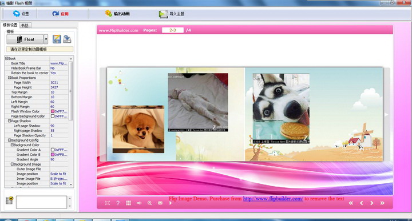Open the Gradient Color B swatch
This screenshot has height=221, width=412.
coord(53,155)
